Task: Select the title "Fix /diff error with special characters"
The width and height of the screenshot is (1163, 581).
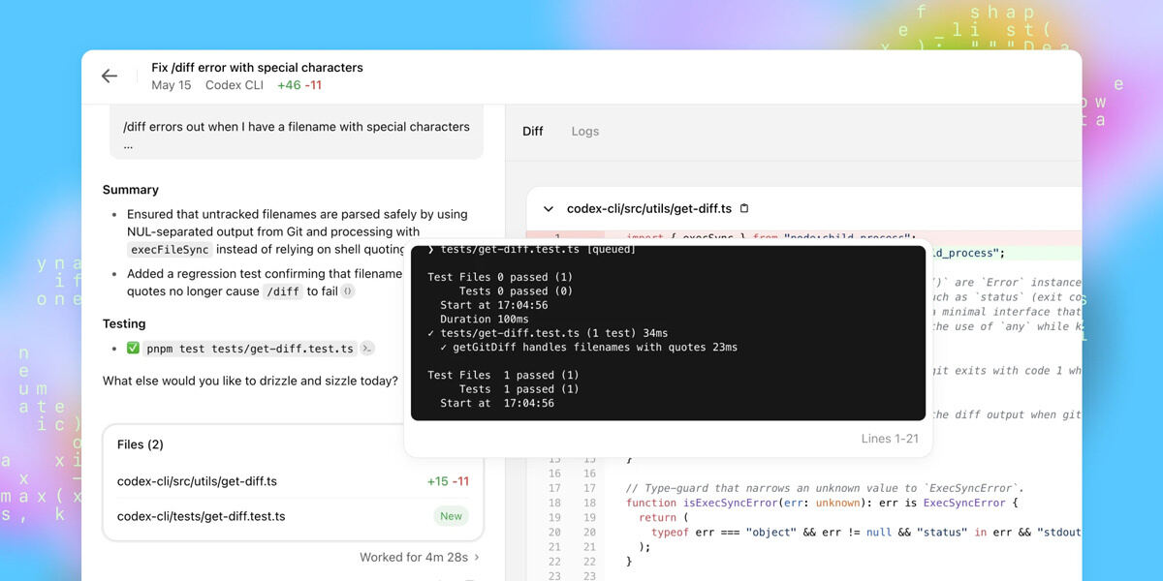Action: pos(257,68)
